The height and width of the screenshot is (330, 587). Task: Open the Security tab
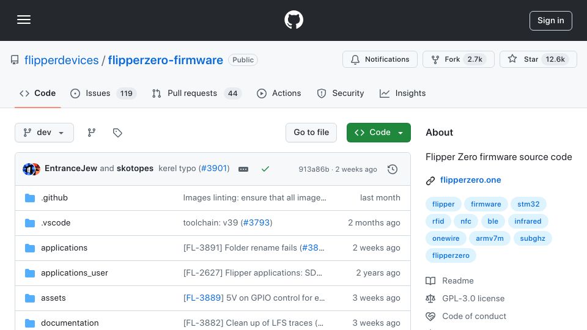pos(341,93)
